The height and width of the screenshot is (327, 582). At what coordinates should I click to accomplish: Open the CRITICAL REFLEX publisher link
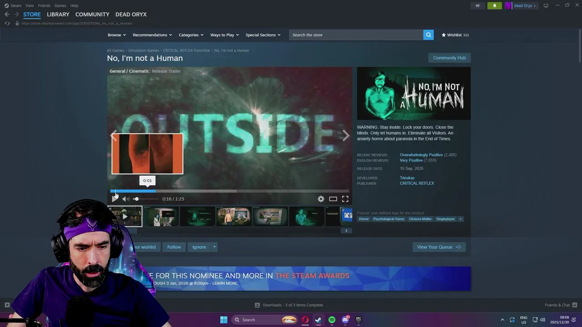417,183
